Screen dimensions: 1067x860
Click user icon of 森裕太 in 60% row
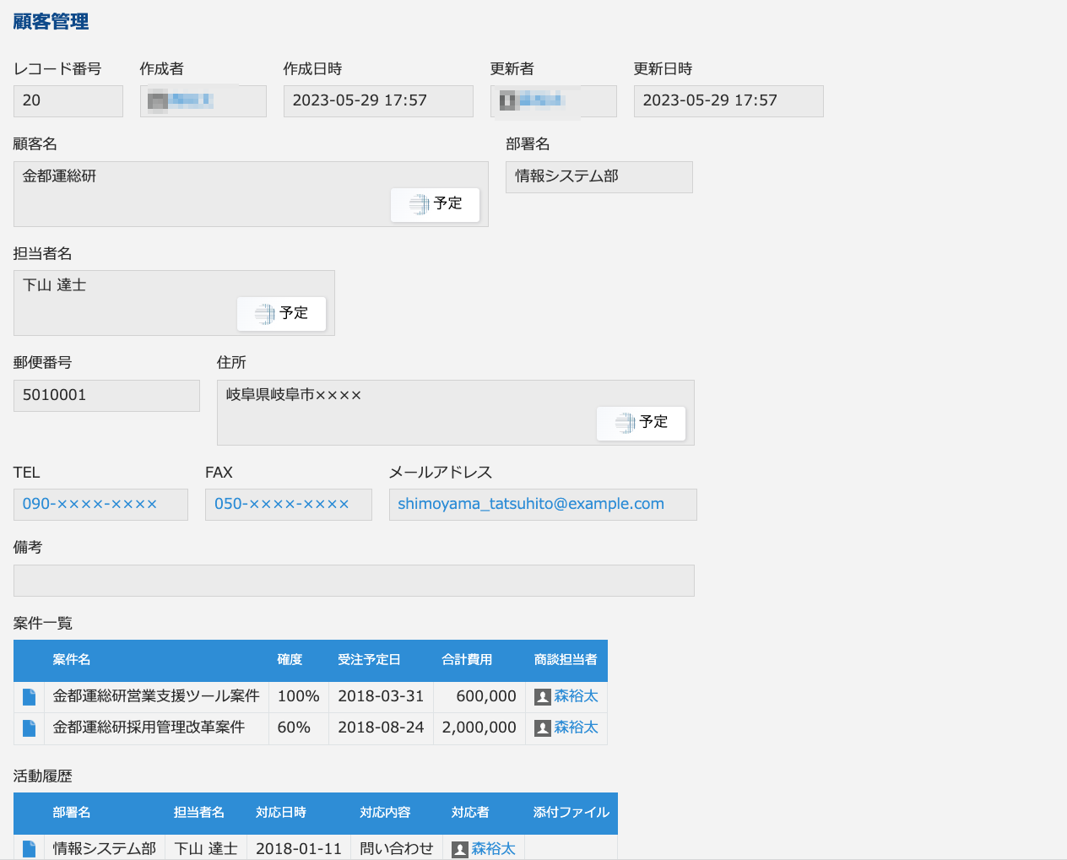[543, 728]
